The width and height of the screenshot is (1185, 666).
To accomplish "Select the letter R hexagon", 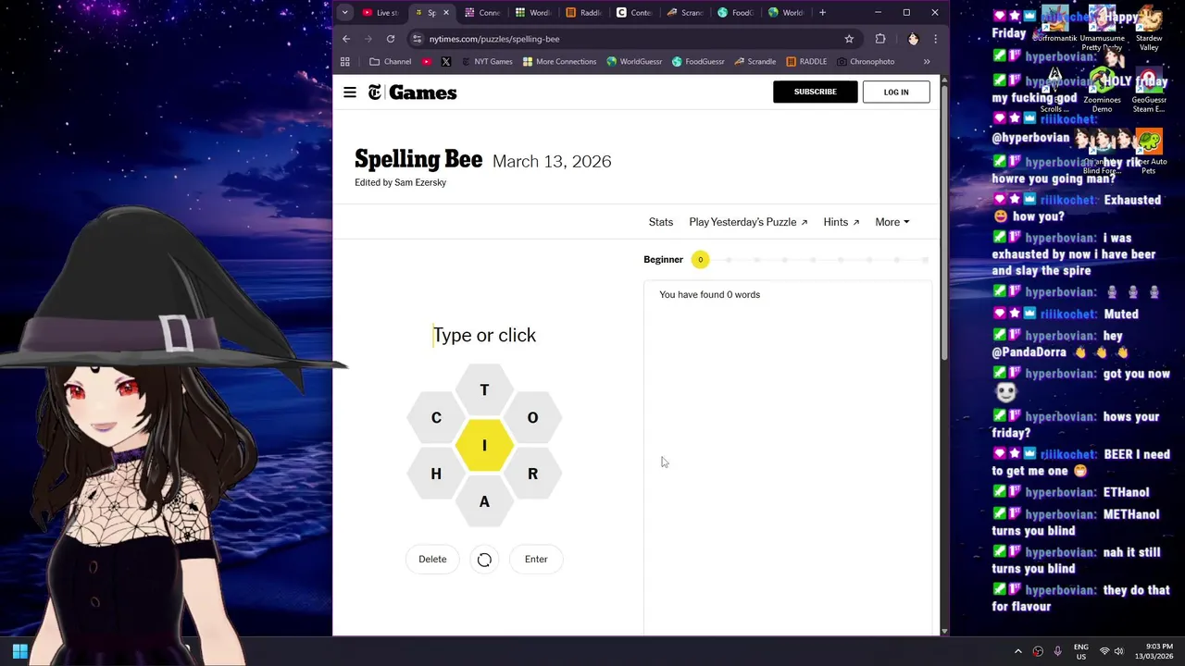I will (532, 474).
